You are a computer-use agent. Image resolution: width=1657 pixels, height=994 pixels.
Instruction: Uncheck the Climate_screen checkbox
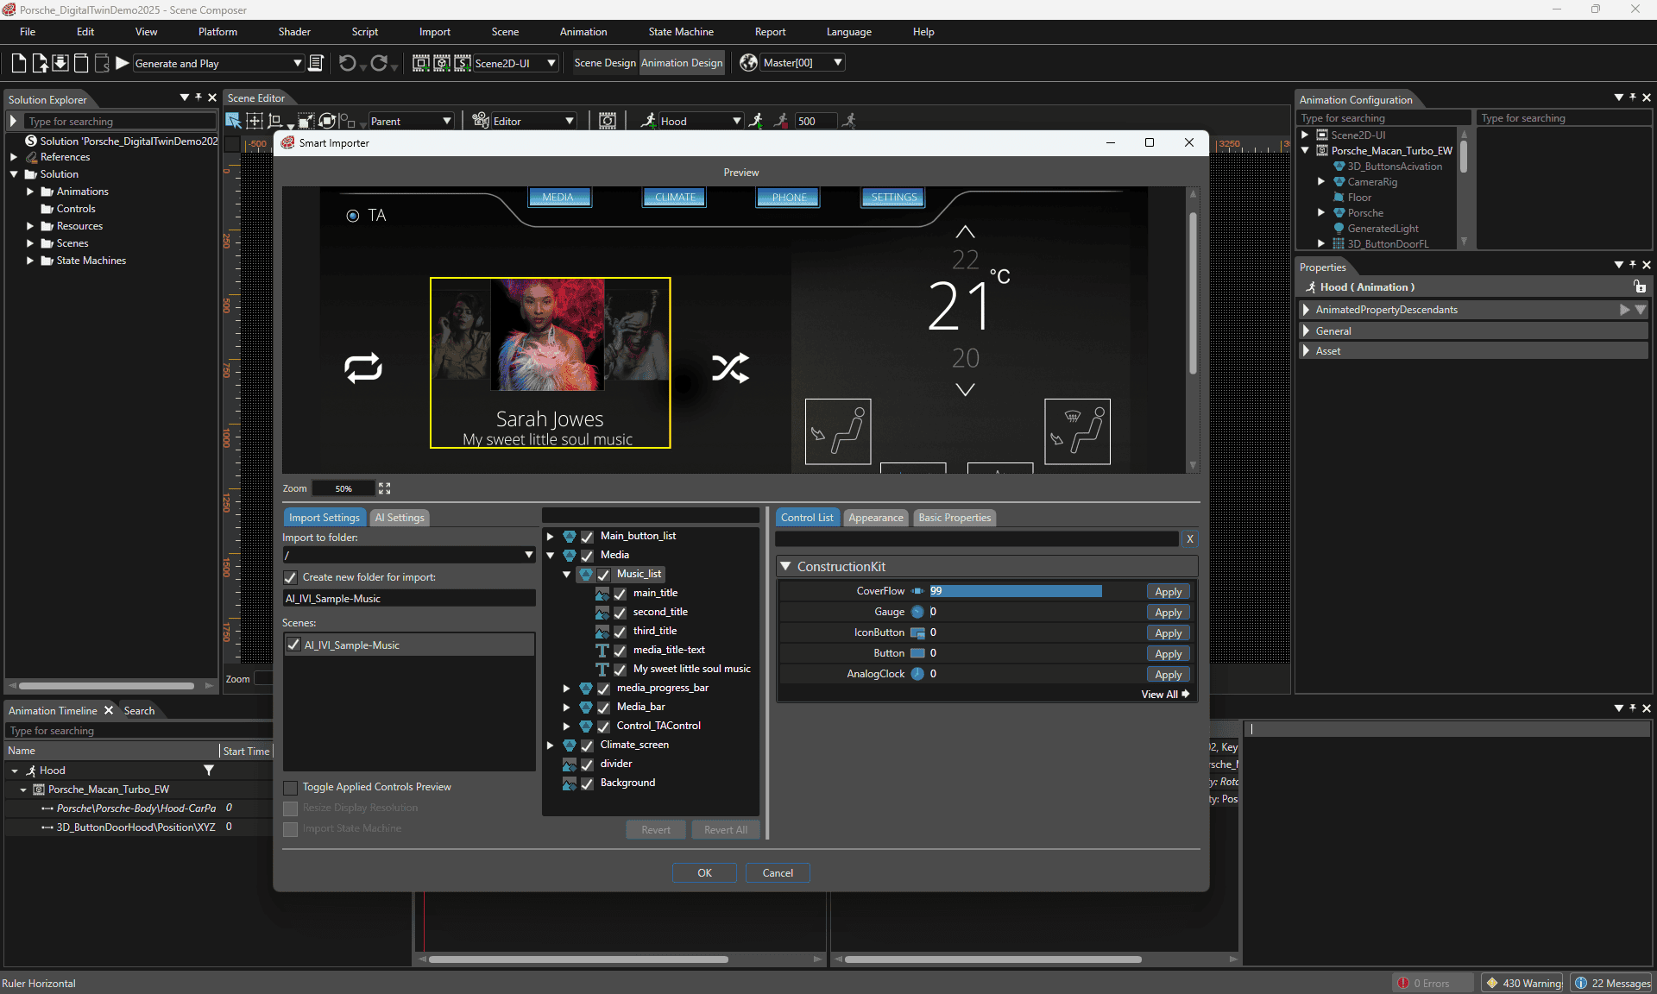pyautogui.click(x=587, y=745)
